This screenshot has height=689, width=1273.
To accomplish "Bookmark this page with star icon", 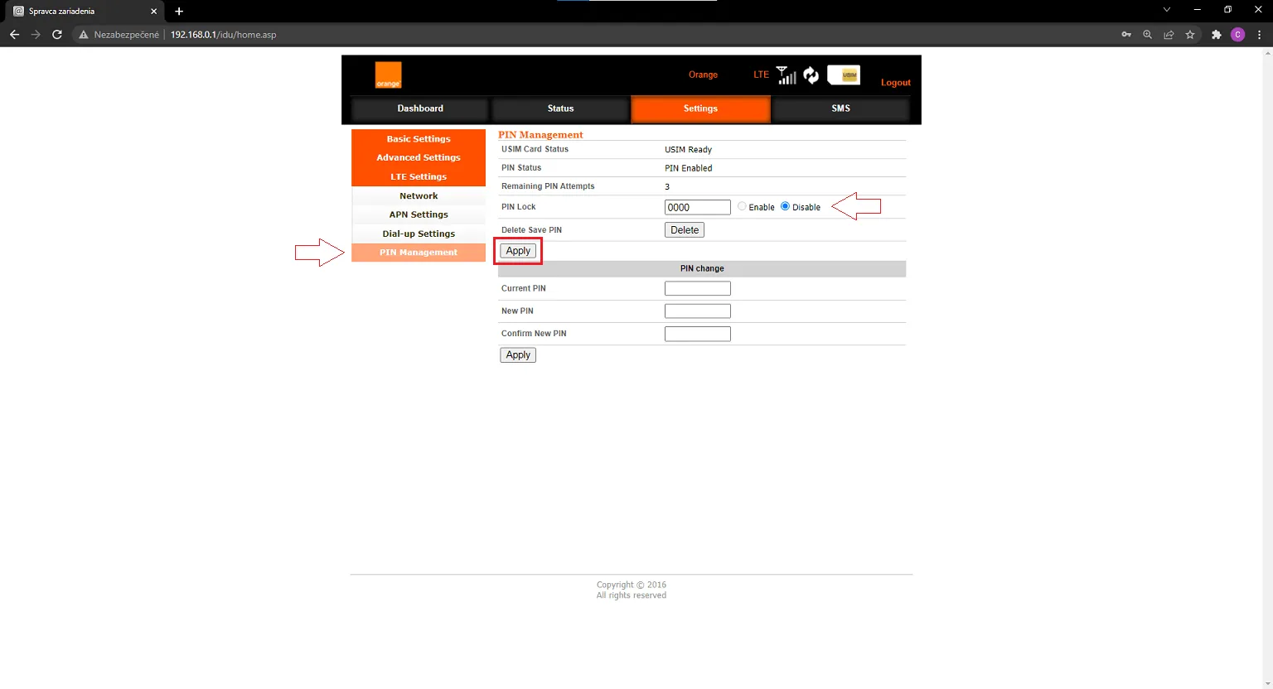I will pos(1190,35).
